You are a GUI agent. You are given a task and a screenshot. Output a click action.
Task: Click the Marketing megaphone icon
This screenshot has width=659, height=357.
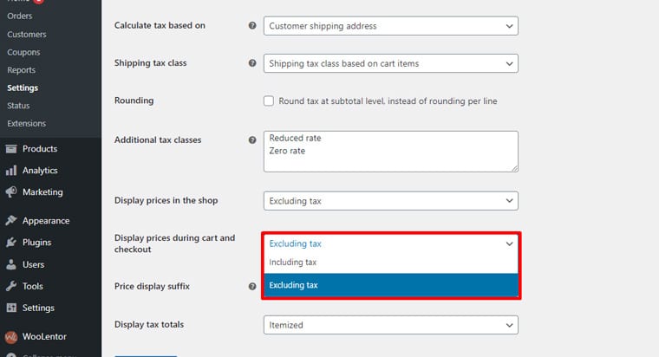pyautogui.click(x=11, y=192)
